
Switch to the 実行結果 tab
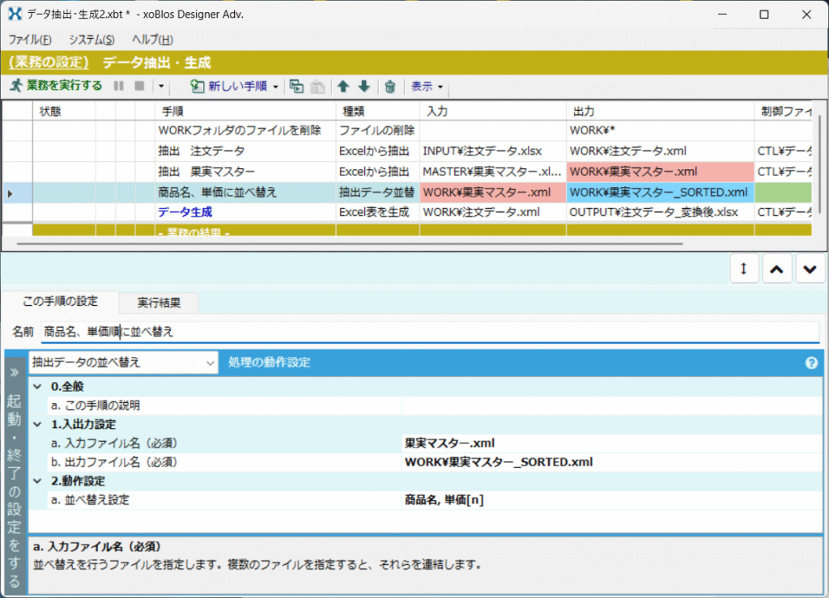tap(159, 302)
